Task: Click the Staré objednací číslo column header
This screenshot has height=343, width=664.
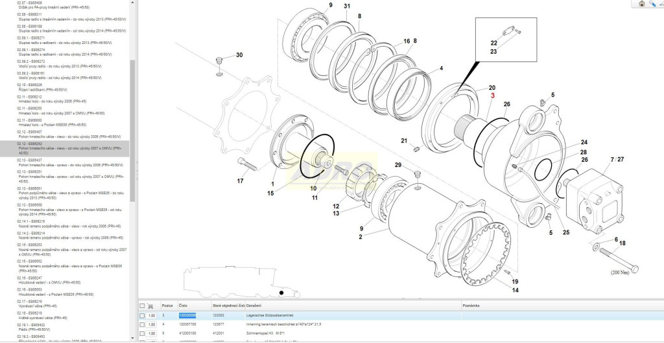Action: click(228, 305)
